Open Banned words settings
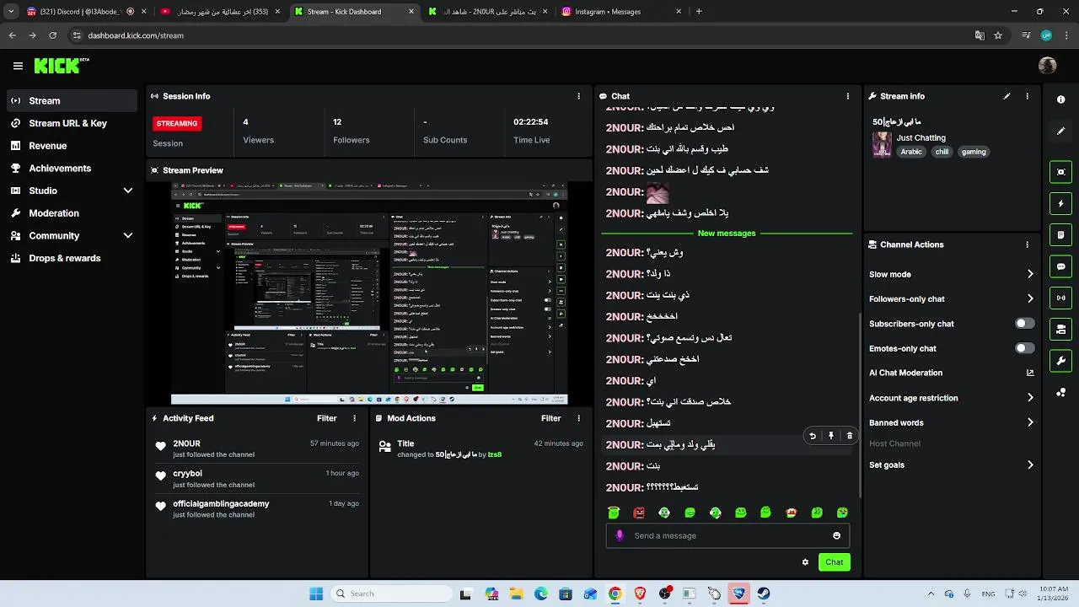 951,422
